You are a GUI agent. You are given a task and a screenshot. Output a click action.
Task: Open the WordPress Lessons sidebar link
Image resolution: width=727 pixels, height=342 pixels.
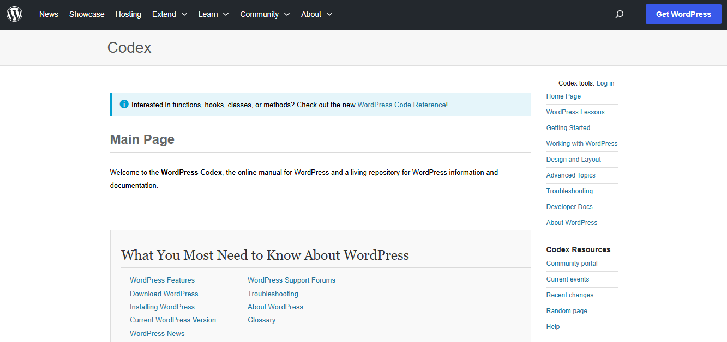click(x=575, y=112)
